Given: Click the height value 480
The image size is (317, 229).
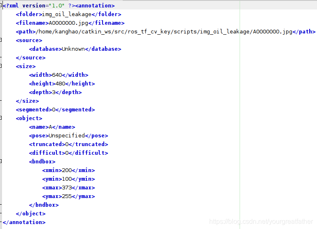Looking at the screenshot, I should pyautogui.click(x=60, y=84).
